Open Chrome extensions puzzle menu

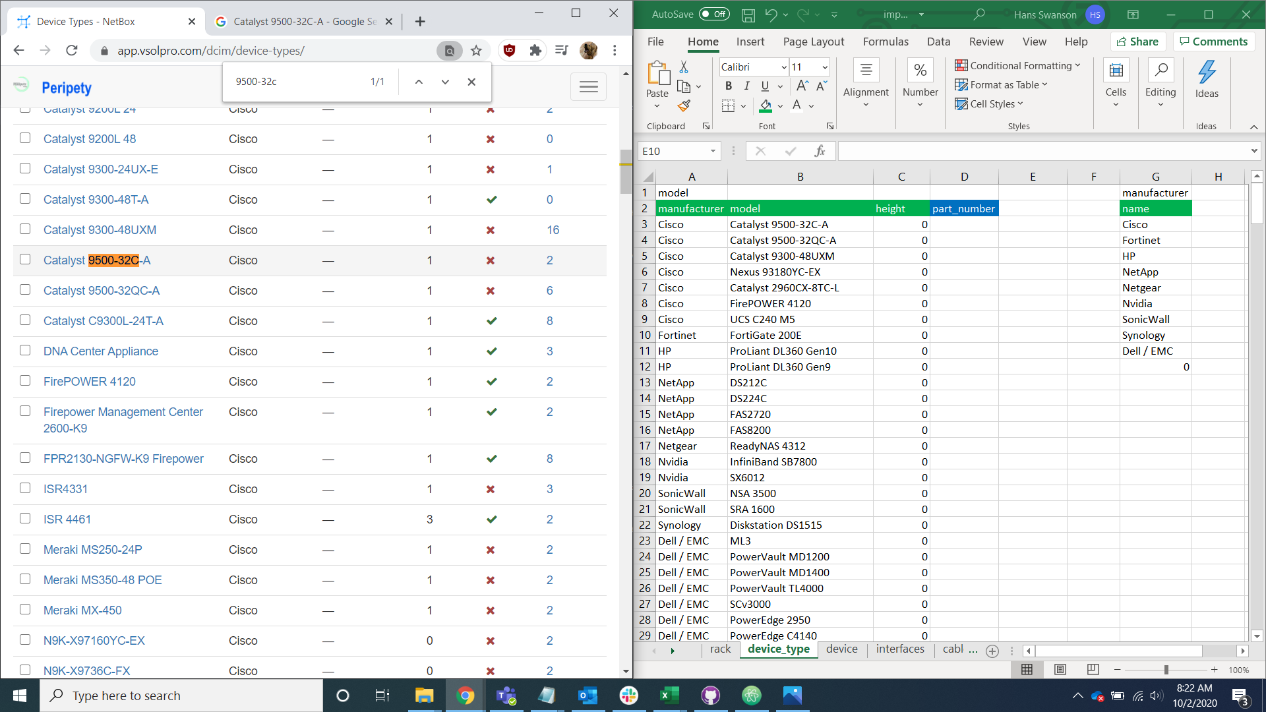click(x=535, y=50)
